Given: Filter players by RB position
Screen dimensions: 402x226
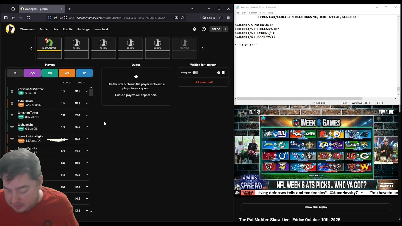Looking at the screenshot, I should [x=50, y=73].
